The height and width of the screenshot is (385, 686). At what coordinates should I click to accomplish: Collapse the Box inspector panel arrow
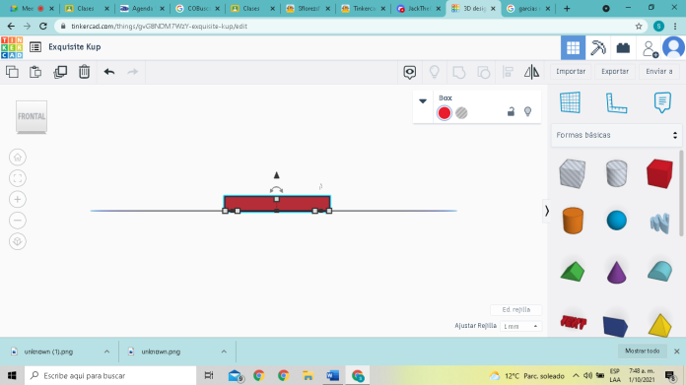(x=423, y=101)
